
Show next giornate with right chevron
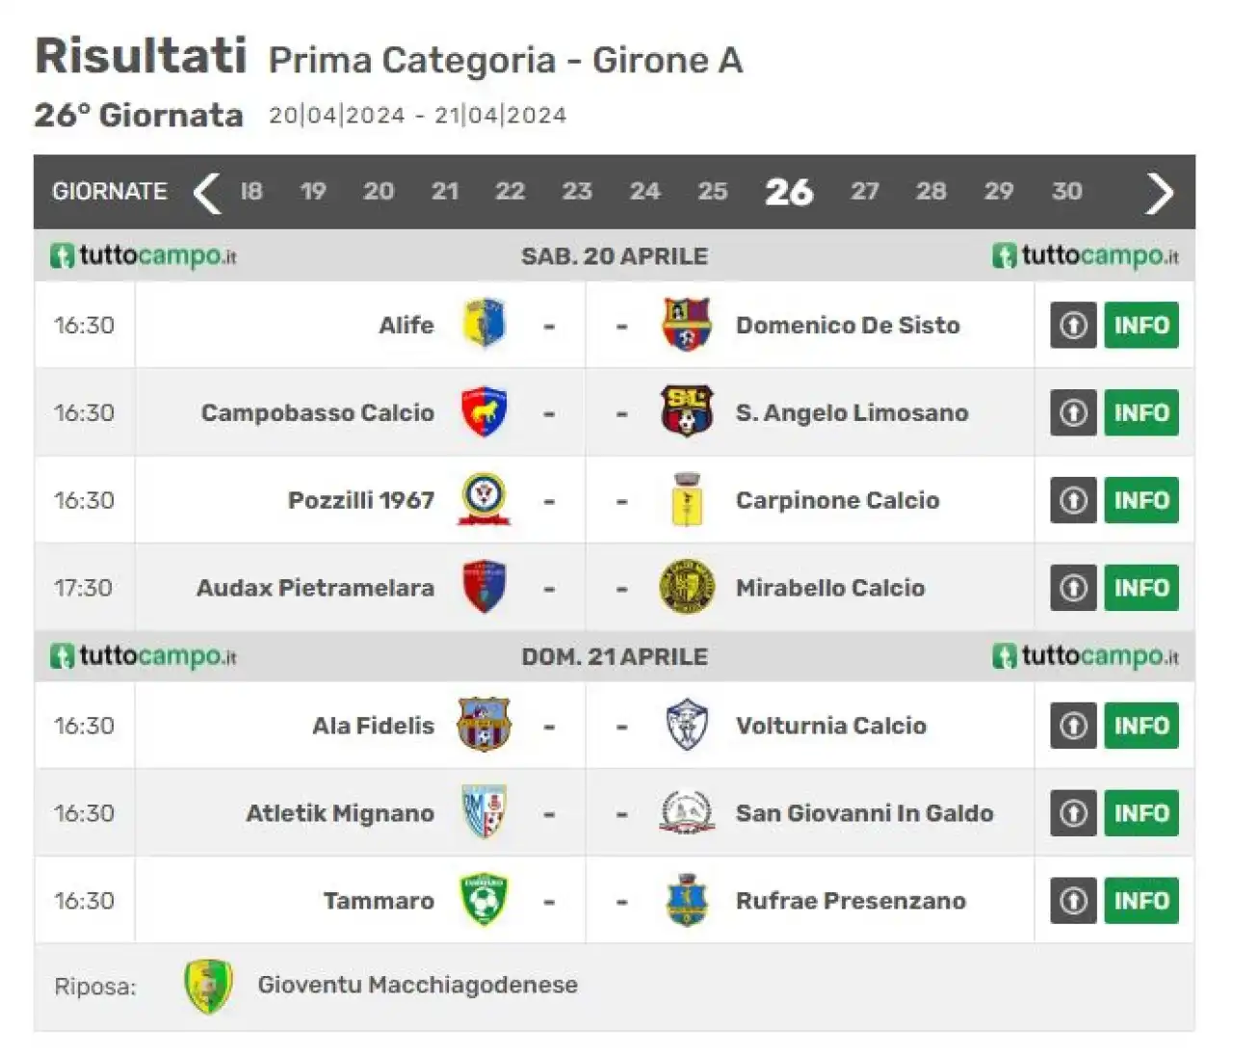click(x=1160, y=192)
